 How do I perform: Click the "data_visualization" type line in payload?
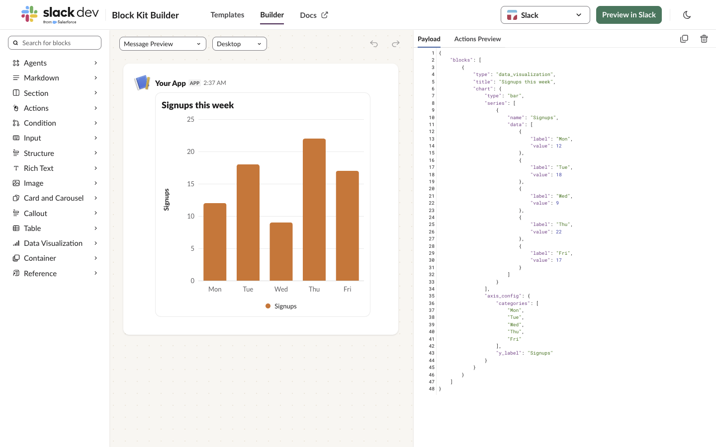[514, 74]
